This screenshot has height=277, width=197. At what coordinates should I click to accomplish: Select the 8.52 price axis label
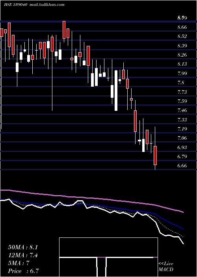(x=182, y=36)
